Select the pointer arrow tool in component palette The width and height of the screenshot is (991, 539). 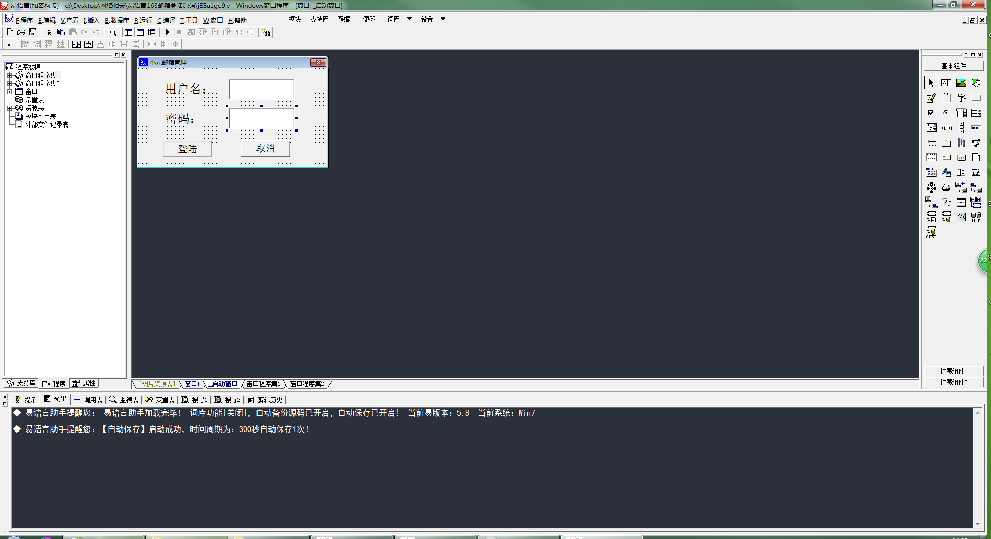click(x=931, y=83)
